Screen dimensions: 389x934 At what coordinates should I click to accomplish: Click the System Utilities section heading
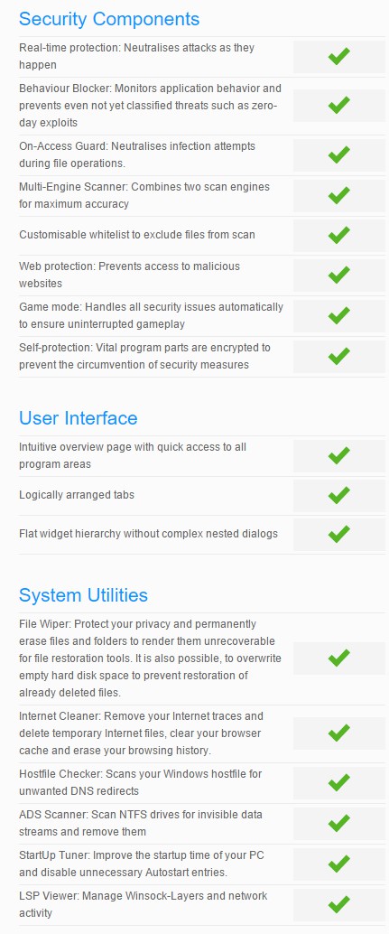[83, 595]
